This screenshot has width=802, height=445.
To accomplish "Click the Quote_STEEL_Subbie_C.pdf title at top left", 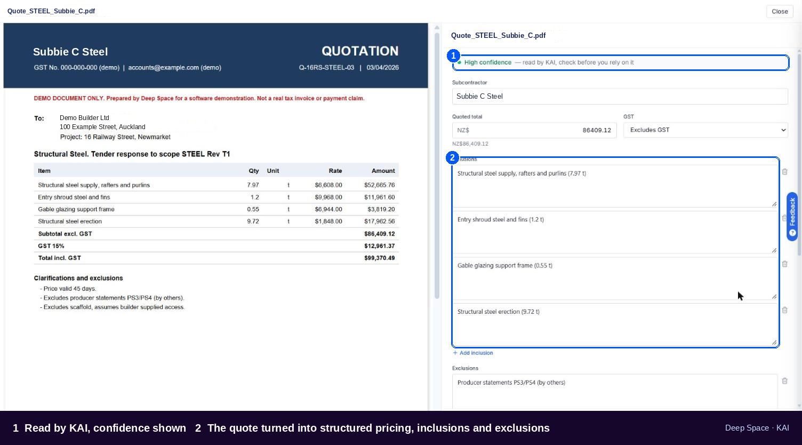I will tap(51, 11).
